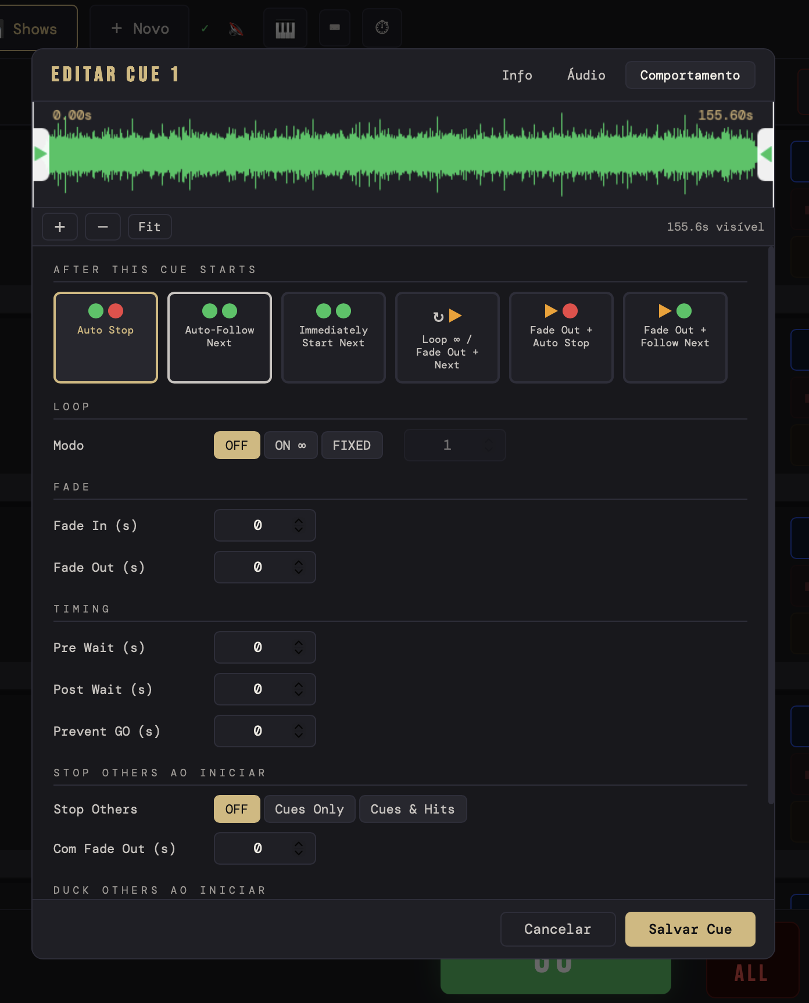The image size is (809, 1003).
Task: Adjust the Prevent GO stepper arrows
Action: pyautogui.click(x=299, y=731)
